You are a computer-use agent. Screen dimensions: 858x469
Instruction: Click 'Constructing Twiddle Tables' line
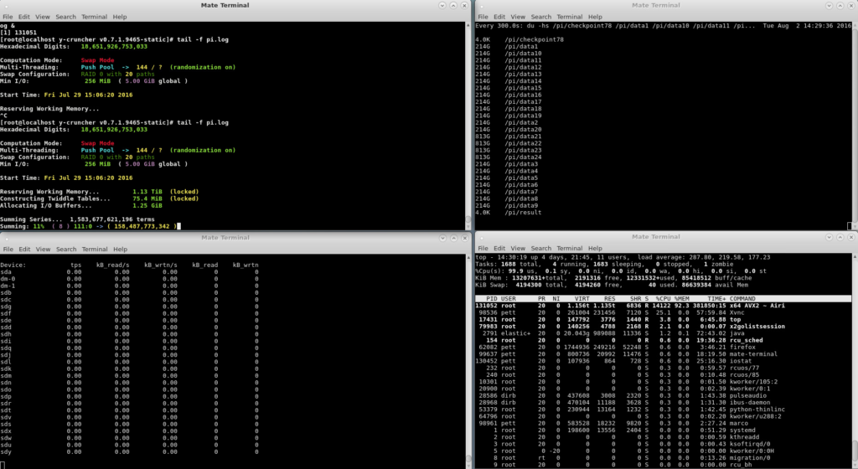[x=100, y=199]
